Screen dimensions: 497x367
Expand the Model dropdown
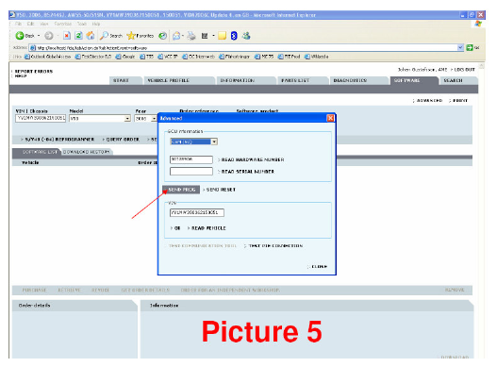click(127, 119)
